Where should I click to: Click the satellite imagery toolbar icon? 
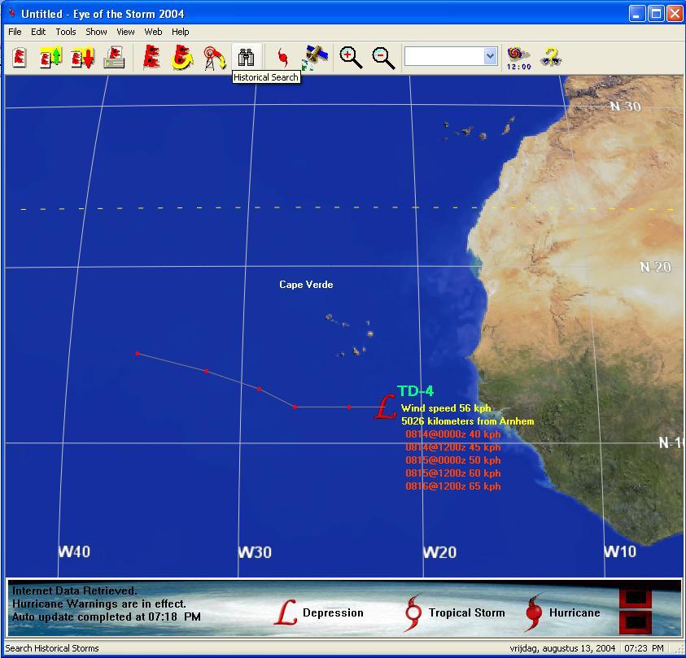click(315, 57)
